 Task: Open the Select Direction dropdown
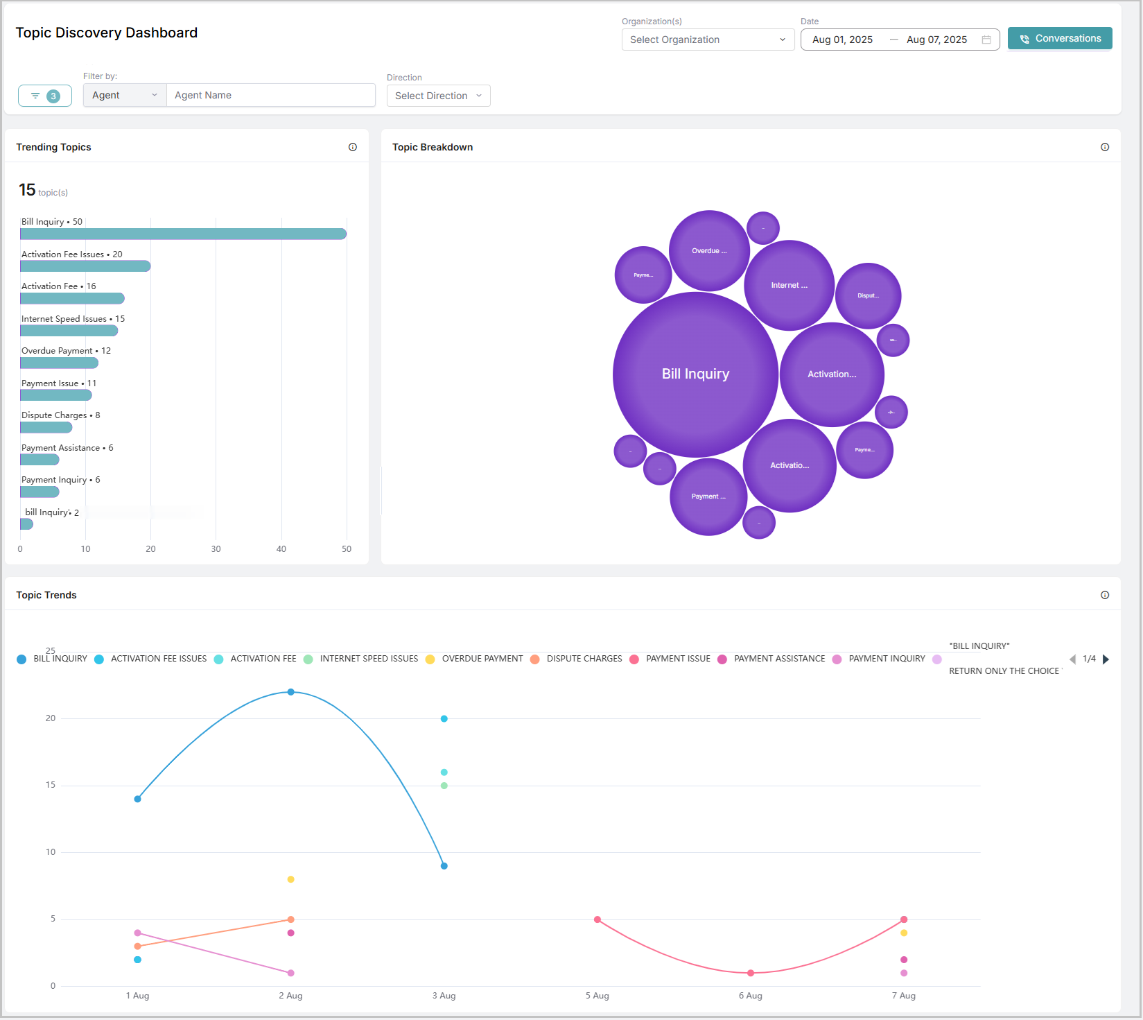coord(438,96)
